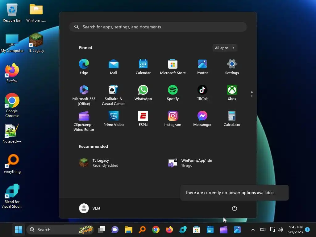Click the touch keyboard tray icon
This screenshot has width=316, height=237.
click(263, 230)
